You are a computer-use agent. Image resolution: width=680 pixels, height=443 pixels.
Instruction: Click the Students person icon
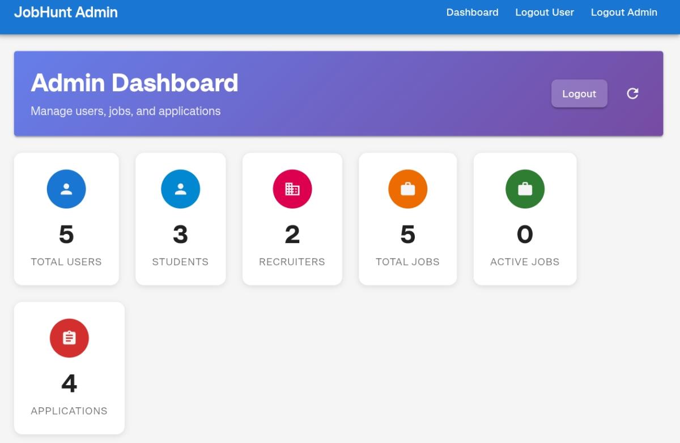[x=180, y=189]
